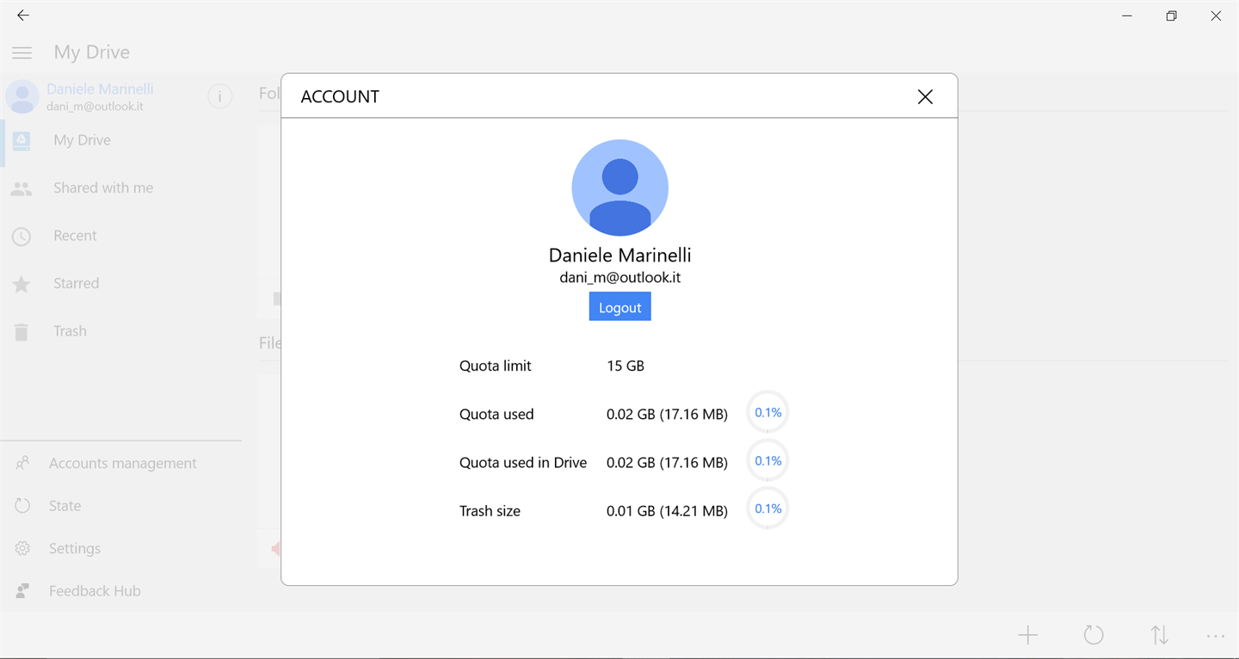Click the sort arrows icon in bottom bar
1239x659 pixels.
click(1160, 636)
